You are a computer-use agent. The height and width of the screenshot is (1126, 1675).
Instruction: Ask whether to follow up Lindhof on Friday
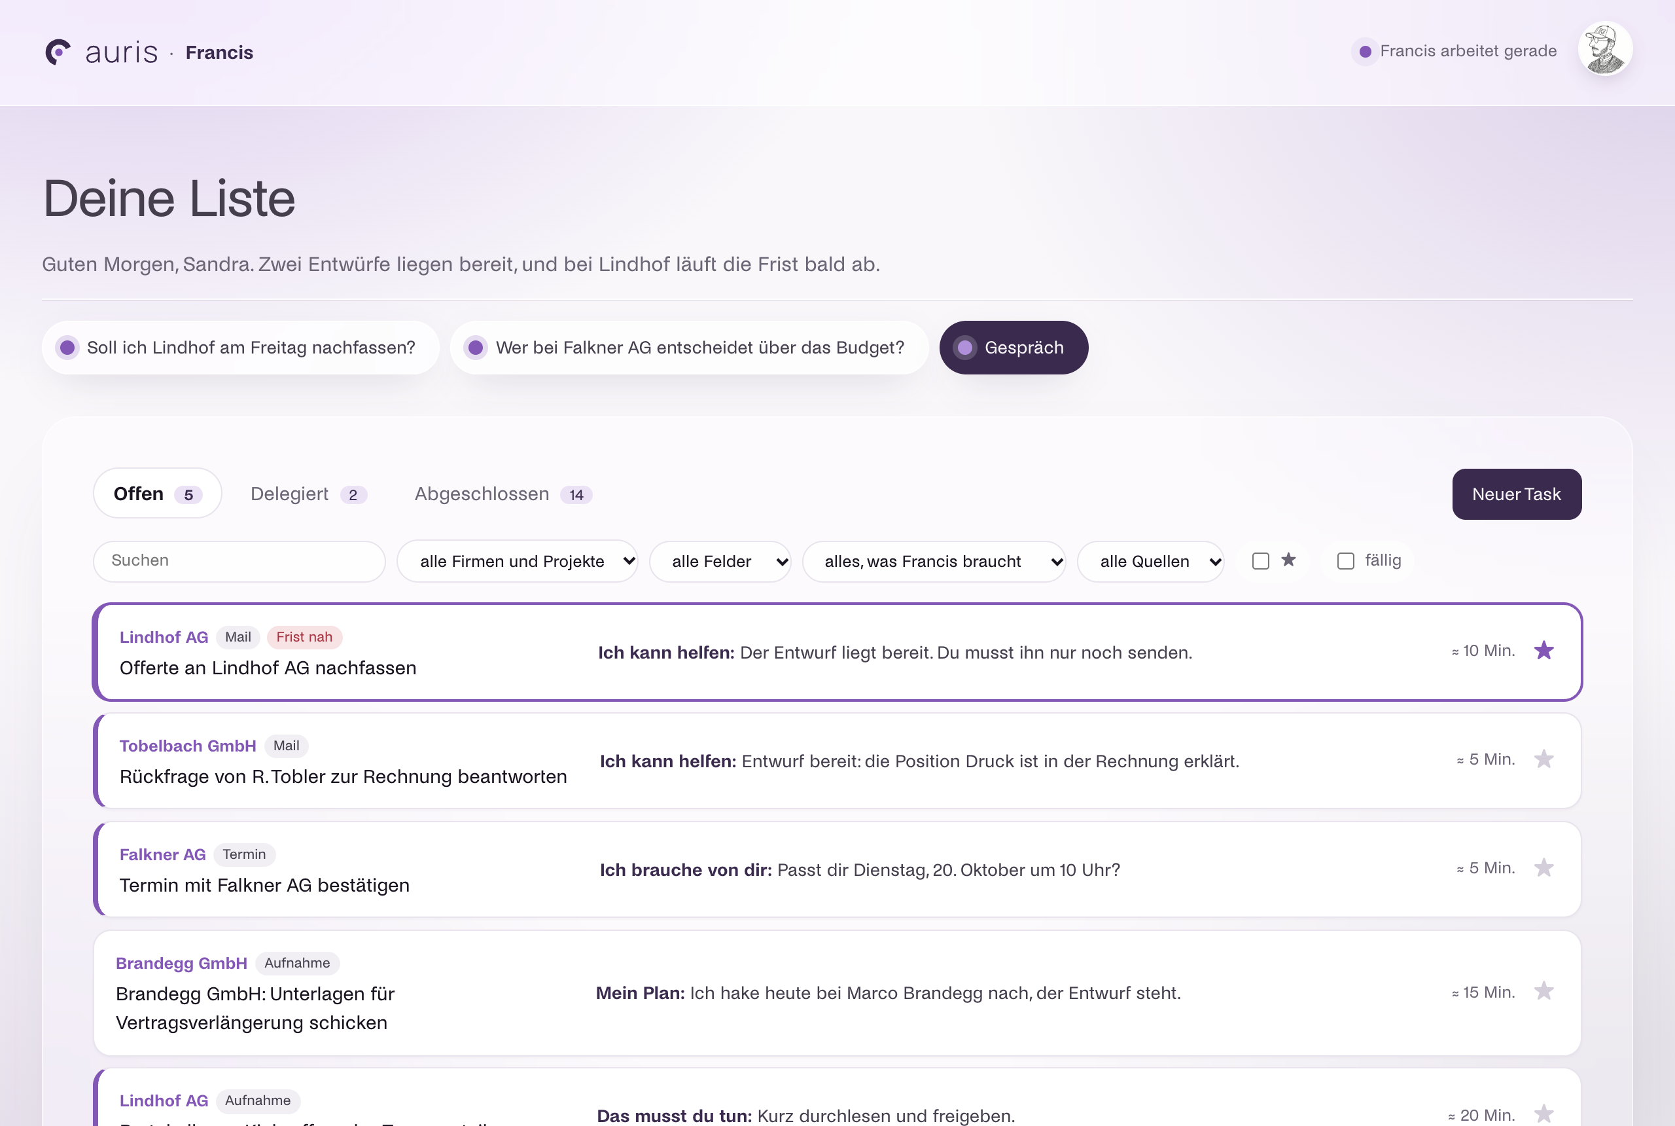click(240, 348)
